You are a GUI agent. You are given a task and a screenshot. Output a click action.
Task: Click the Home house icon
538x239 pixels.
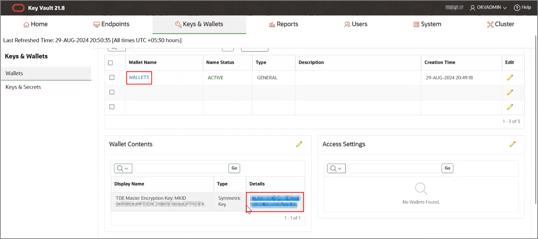click(x=26, y=25)
